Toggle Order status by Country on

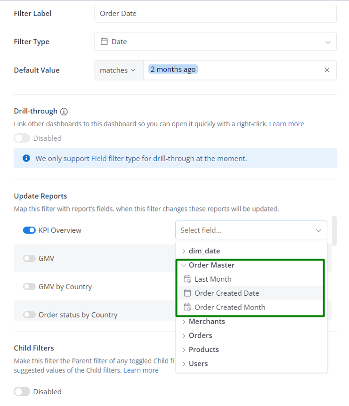pos(29,315)
